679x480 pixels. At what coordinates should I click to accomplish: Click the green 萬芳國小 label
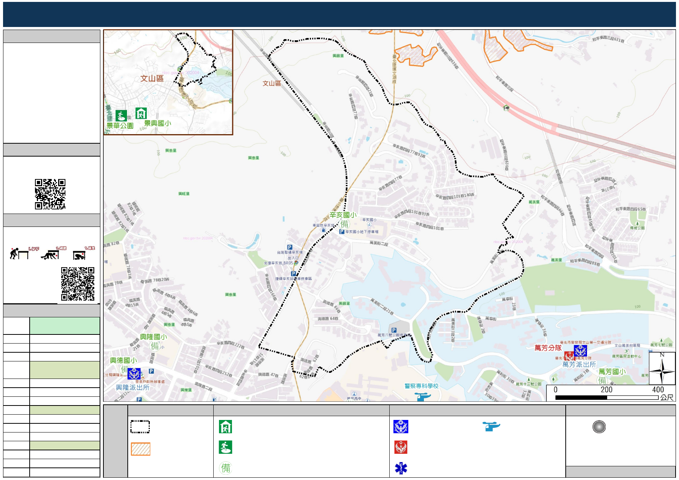coord(612,372)
